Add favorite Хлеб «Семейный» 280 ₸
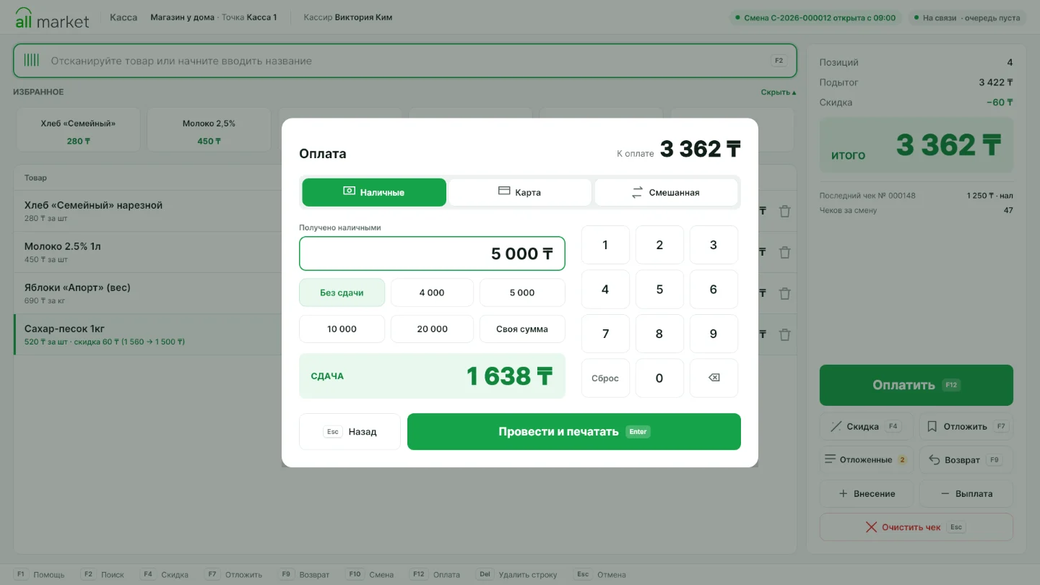Image resolution: width=1040 pixels, height=585 pixels. [78, 130]
